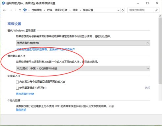Click the scrollbar up arrow

(x=160, y=16)
